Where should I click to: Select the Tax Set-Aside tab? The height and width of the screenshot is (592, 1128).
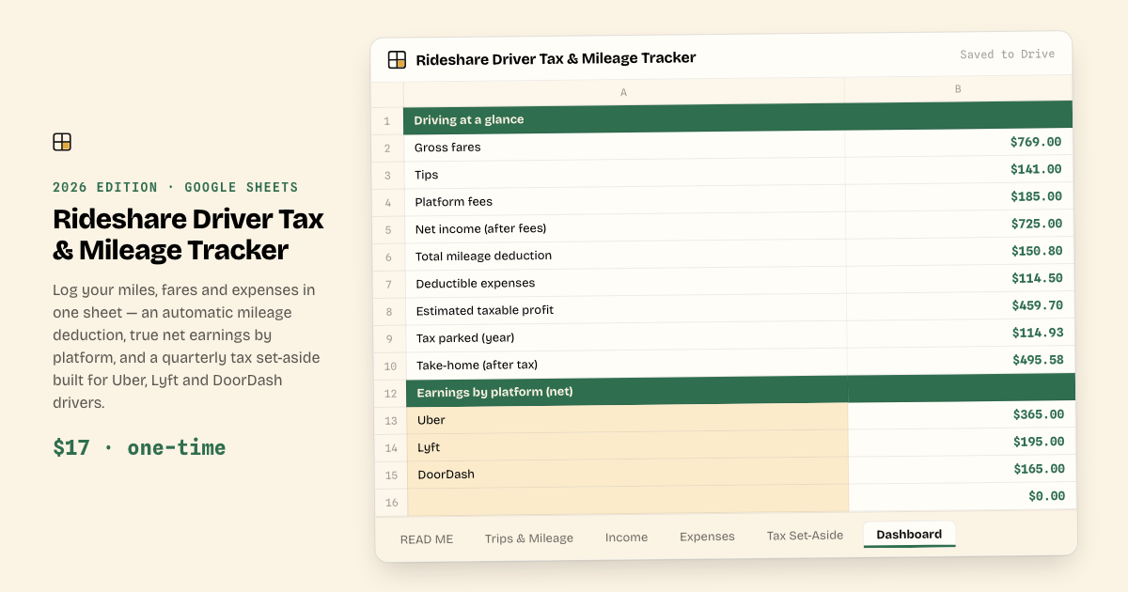(x=805, y=536)
